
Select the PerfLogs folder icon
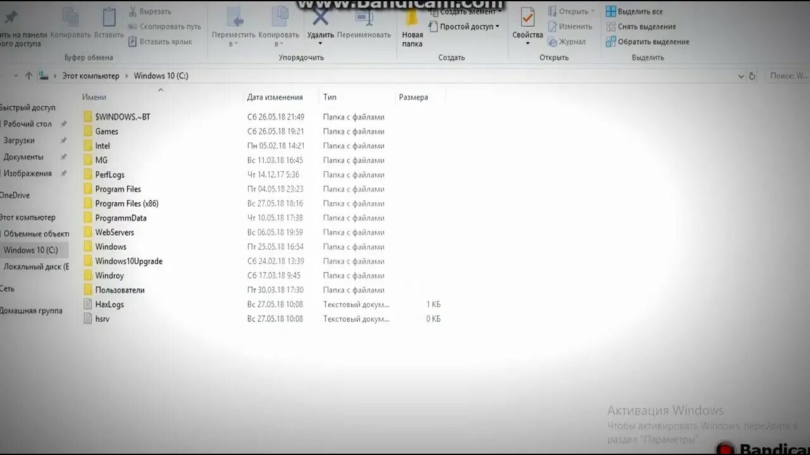88,174
